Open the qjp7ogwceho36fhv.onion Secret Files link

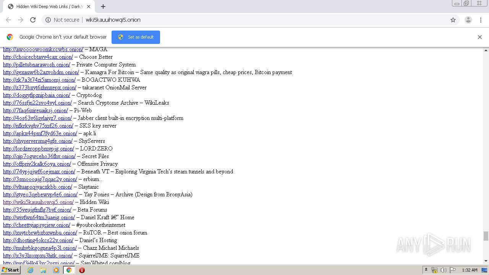39,156
